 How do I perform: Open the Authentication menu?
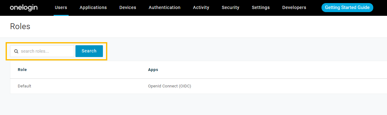click(165, 7)
